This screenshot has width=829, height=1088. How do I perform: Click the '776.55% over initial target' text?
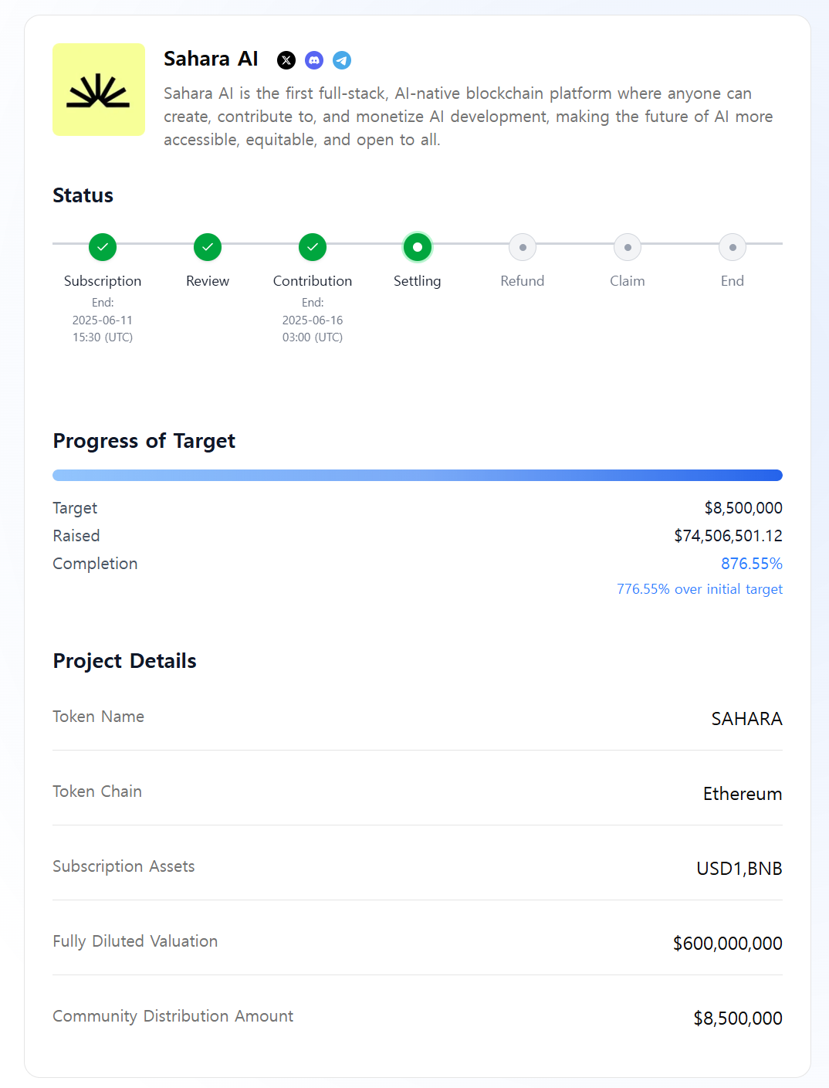click(699, 589)
